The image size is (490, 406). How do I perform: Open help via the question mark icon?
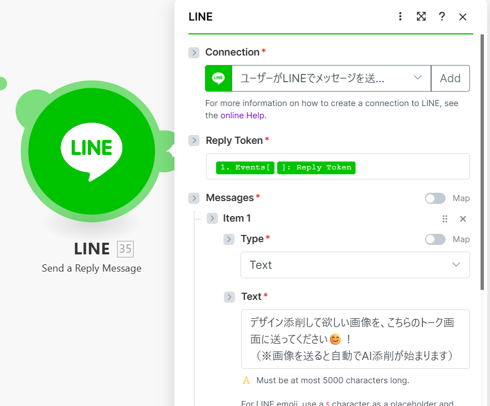[x=442, y=17]
